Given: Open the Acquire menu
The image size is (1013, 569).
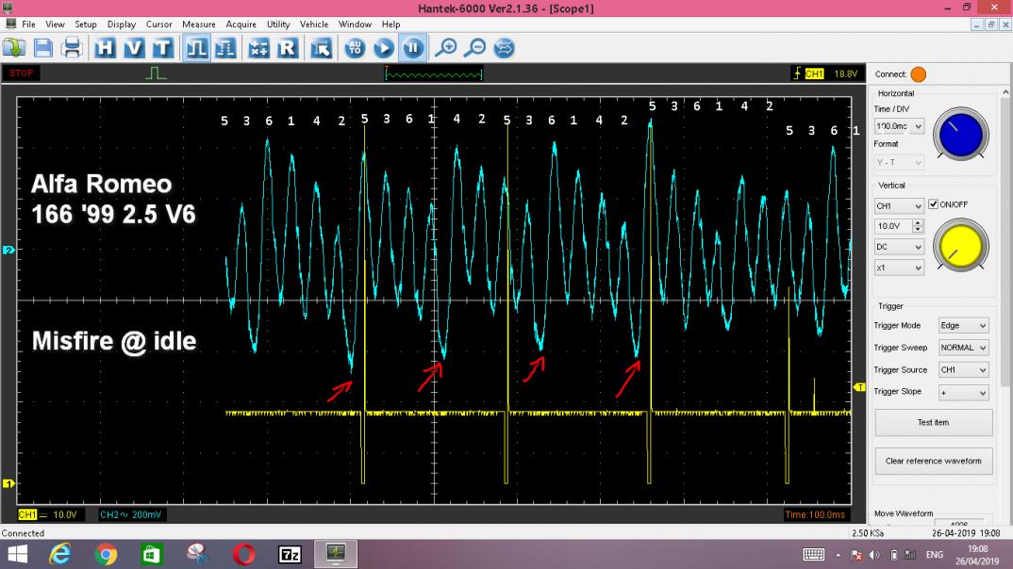Looking at the screenshot, I should pos(240,24).
